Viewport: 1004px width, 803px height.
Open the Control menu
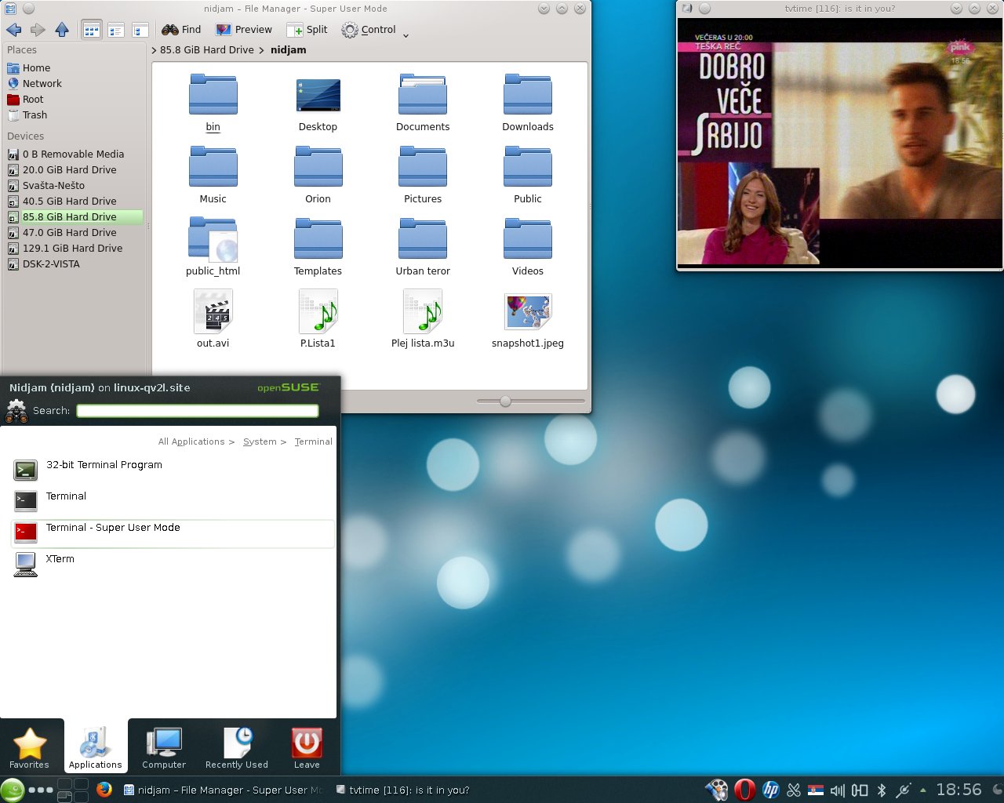[x=369, y=30]
